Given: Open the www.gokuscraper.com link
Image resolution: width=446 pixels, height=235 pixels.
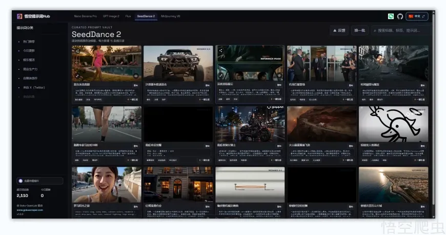Looking at the screenshot, I should coord(30,210).
